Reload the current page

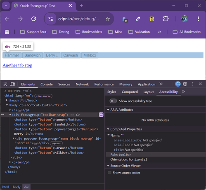coord(34,19)
